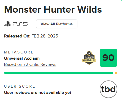Click the 'Released On:' label

[x=17, y=36]
